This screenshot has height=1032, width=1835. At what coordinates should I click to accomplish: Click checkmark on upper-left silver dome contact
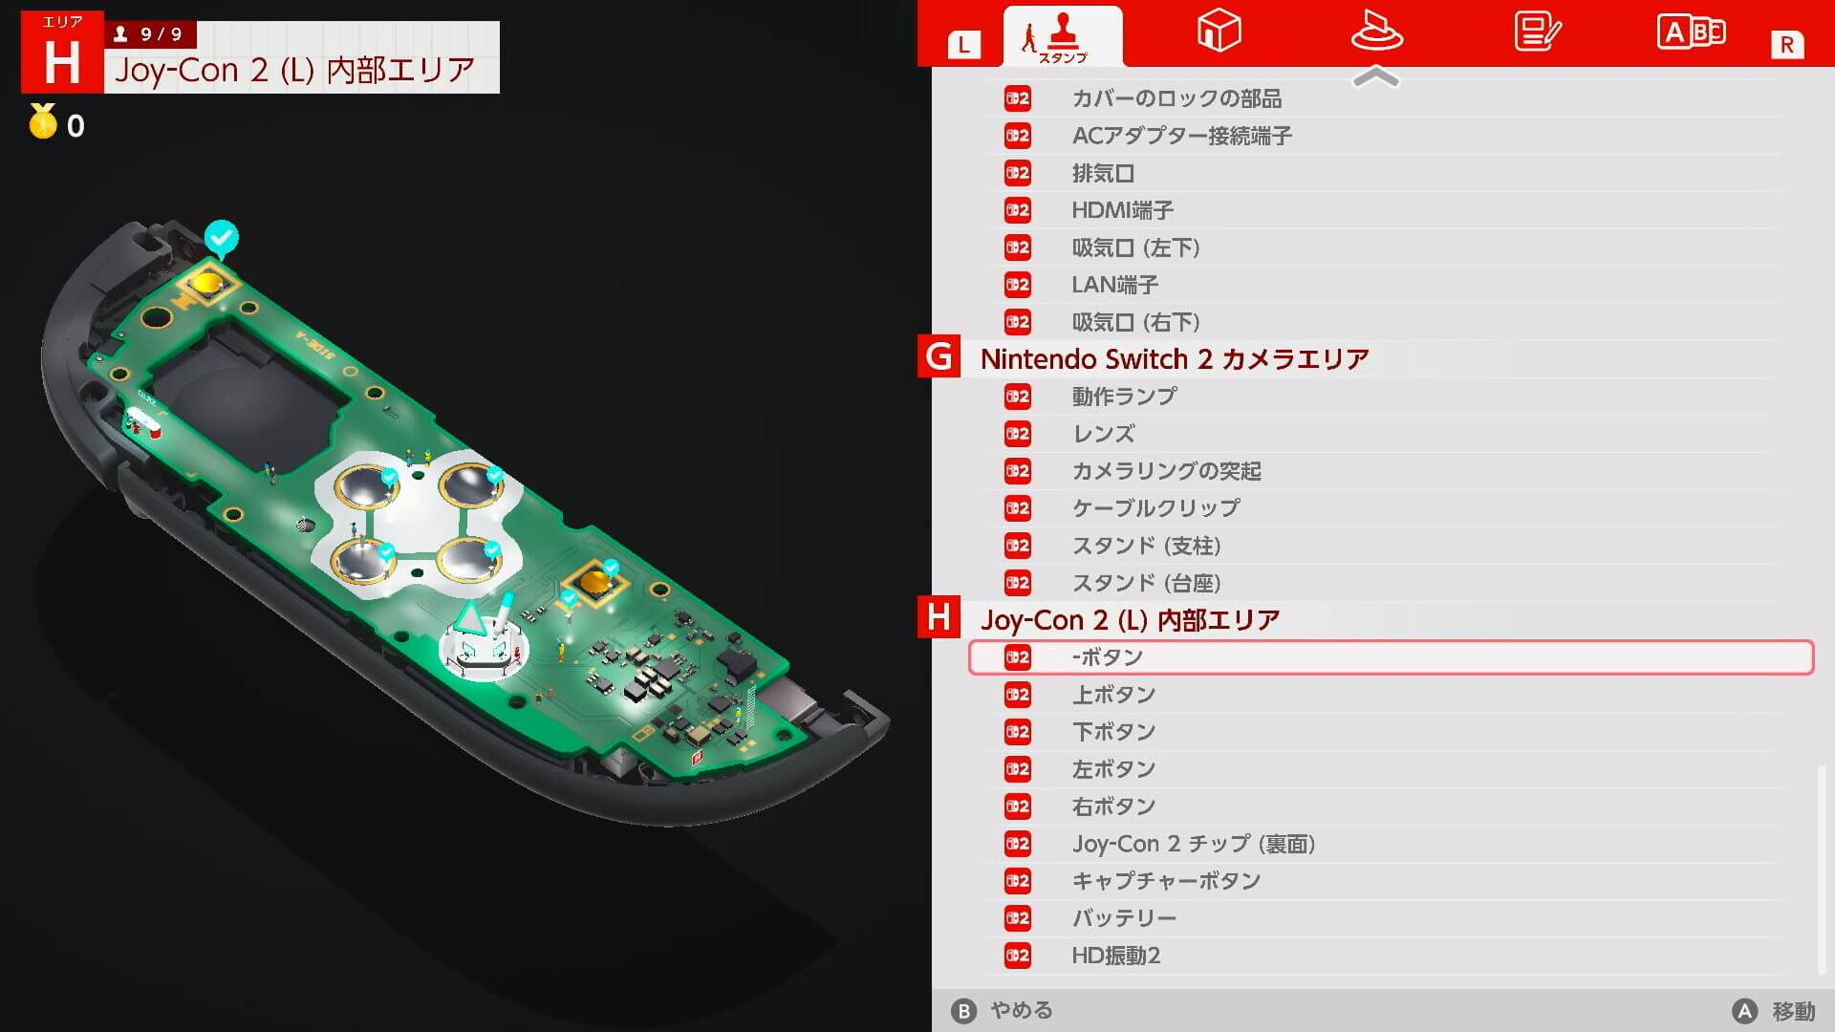pyautogui.click(x=389, y=476)
